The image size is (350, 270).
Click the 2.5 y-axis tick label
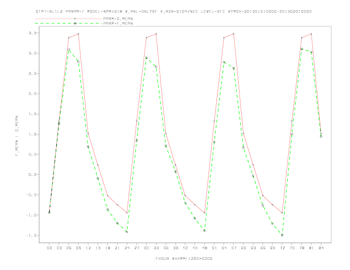pos(32,74)
